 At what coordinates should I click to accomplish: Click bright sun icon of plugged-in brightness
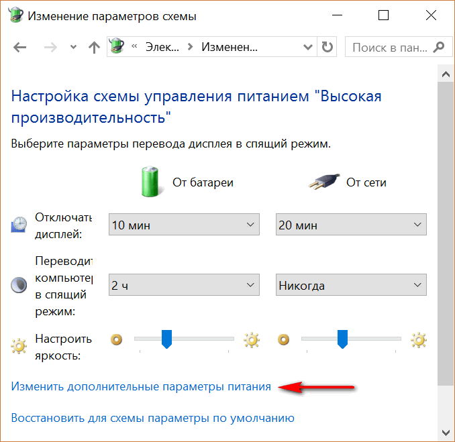tap(419, 340)
